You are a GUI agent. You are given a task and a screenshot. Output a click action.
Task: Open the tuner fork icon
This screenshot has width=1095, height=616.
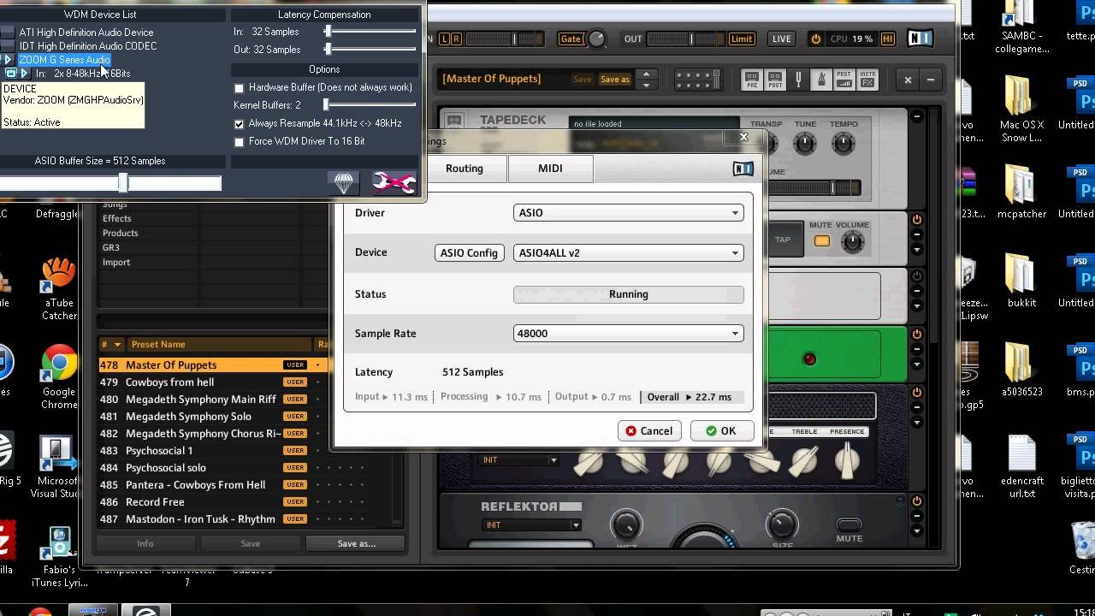798,80
